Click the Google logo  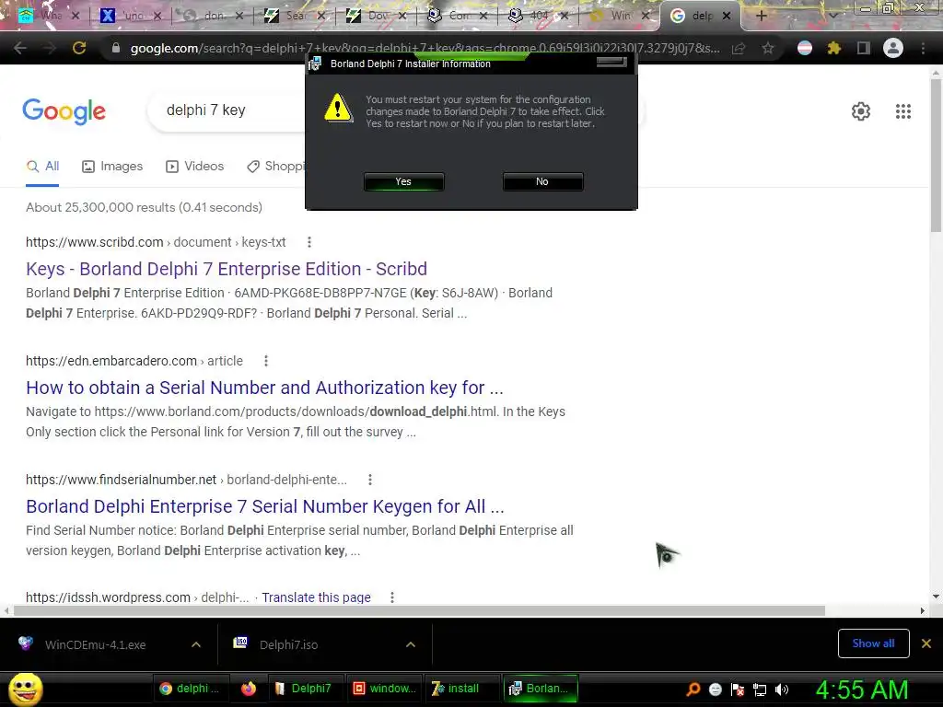64,111
